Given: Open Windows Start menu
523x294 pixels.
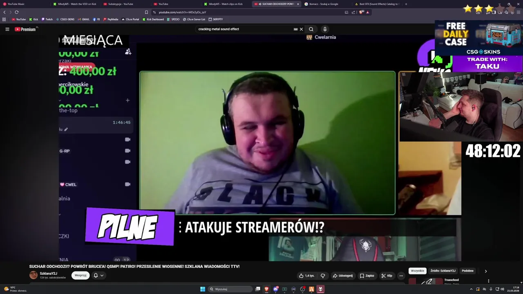Looking at the screenshot, I should 203,289.
